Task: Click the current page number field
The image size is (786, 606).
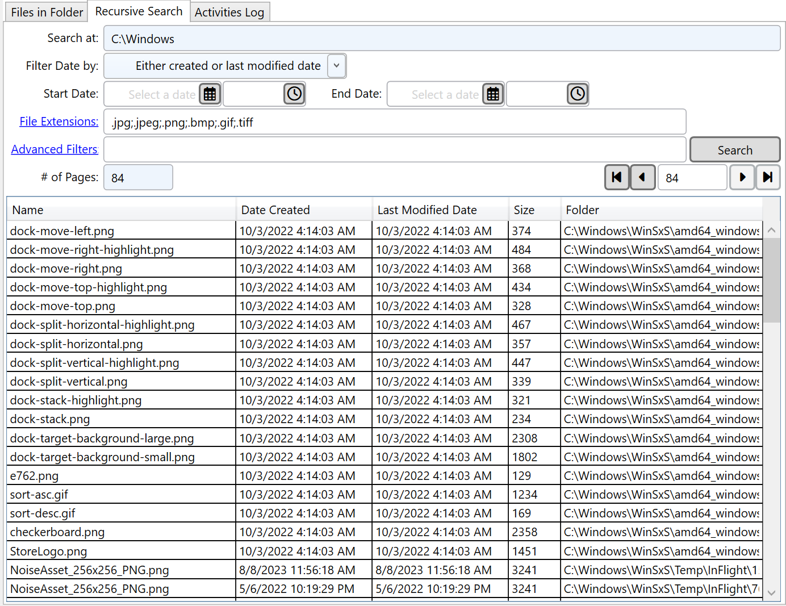Action: 692,178
